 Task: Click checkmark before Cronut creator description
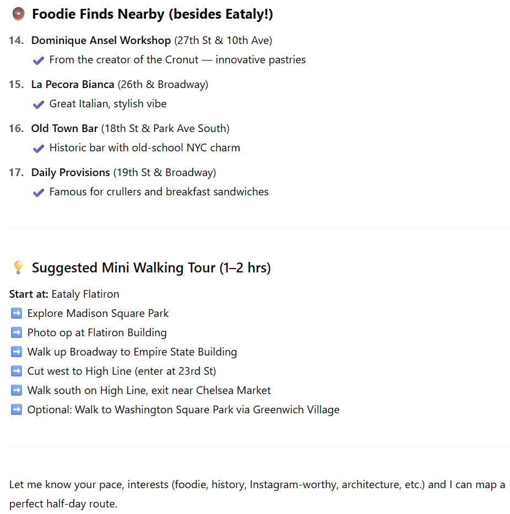pos(39,61)
